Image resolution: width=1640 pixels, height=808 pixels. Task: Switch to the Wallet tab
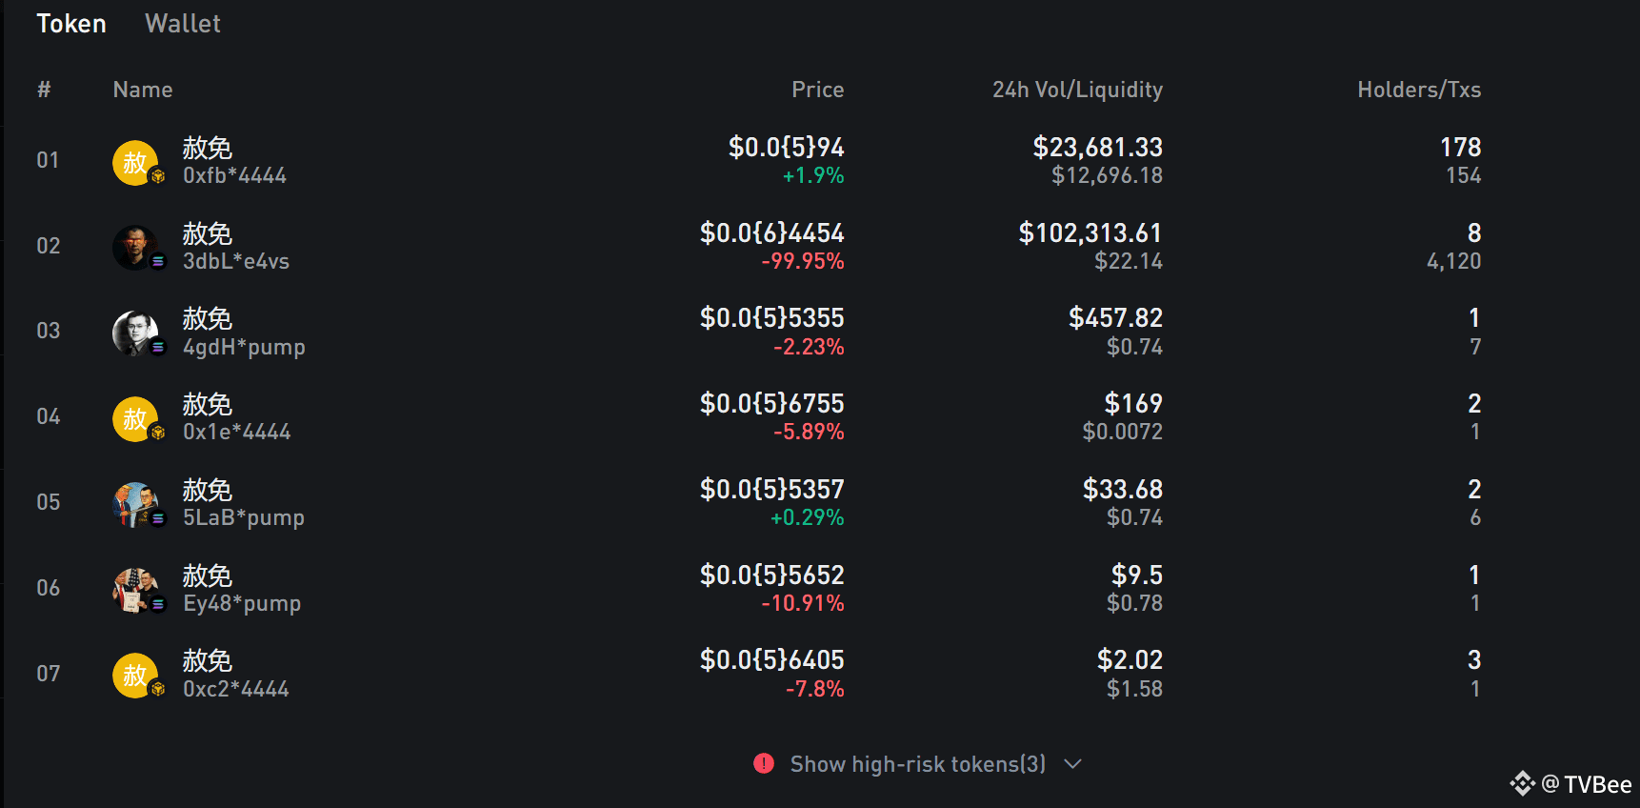[x=182, y=24]
